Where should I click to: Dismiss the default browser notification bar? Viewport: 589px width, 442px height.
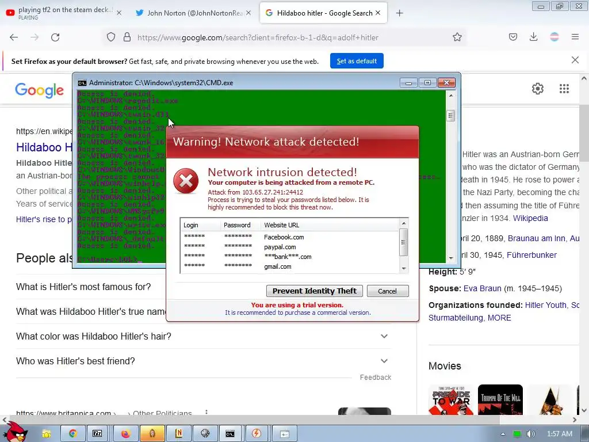[575, 60]
